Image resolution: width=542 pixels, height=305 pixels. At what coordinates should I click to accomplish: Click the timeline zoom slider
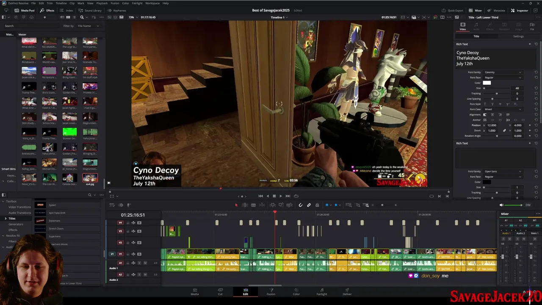[x=382, y=205]
